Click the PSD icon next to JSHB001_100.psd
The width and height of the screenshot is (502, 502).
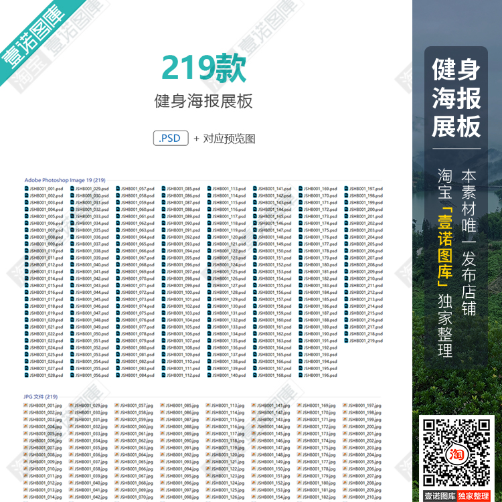pos(163,292)
